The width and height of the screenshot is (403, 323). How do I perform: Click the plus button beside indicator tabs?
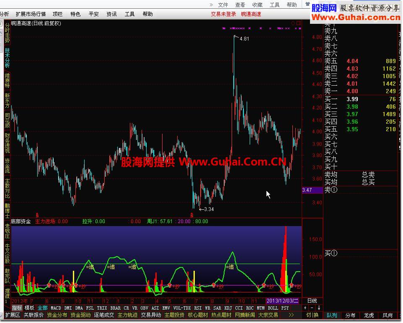coord(305,308)
